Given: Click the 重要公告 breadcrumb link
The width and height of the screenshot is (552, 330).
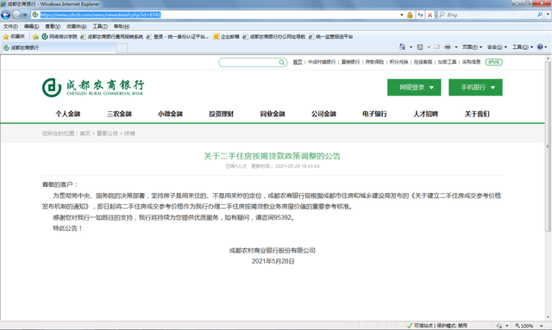Looking at the screenshot, I should [107, 134].
